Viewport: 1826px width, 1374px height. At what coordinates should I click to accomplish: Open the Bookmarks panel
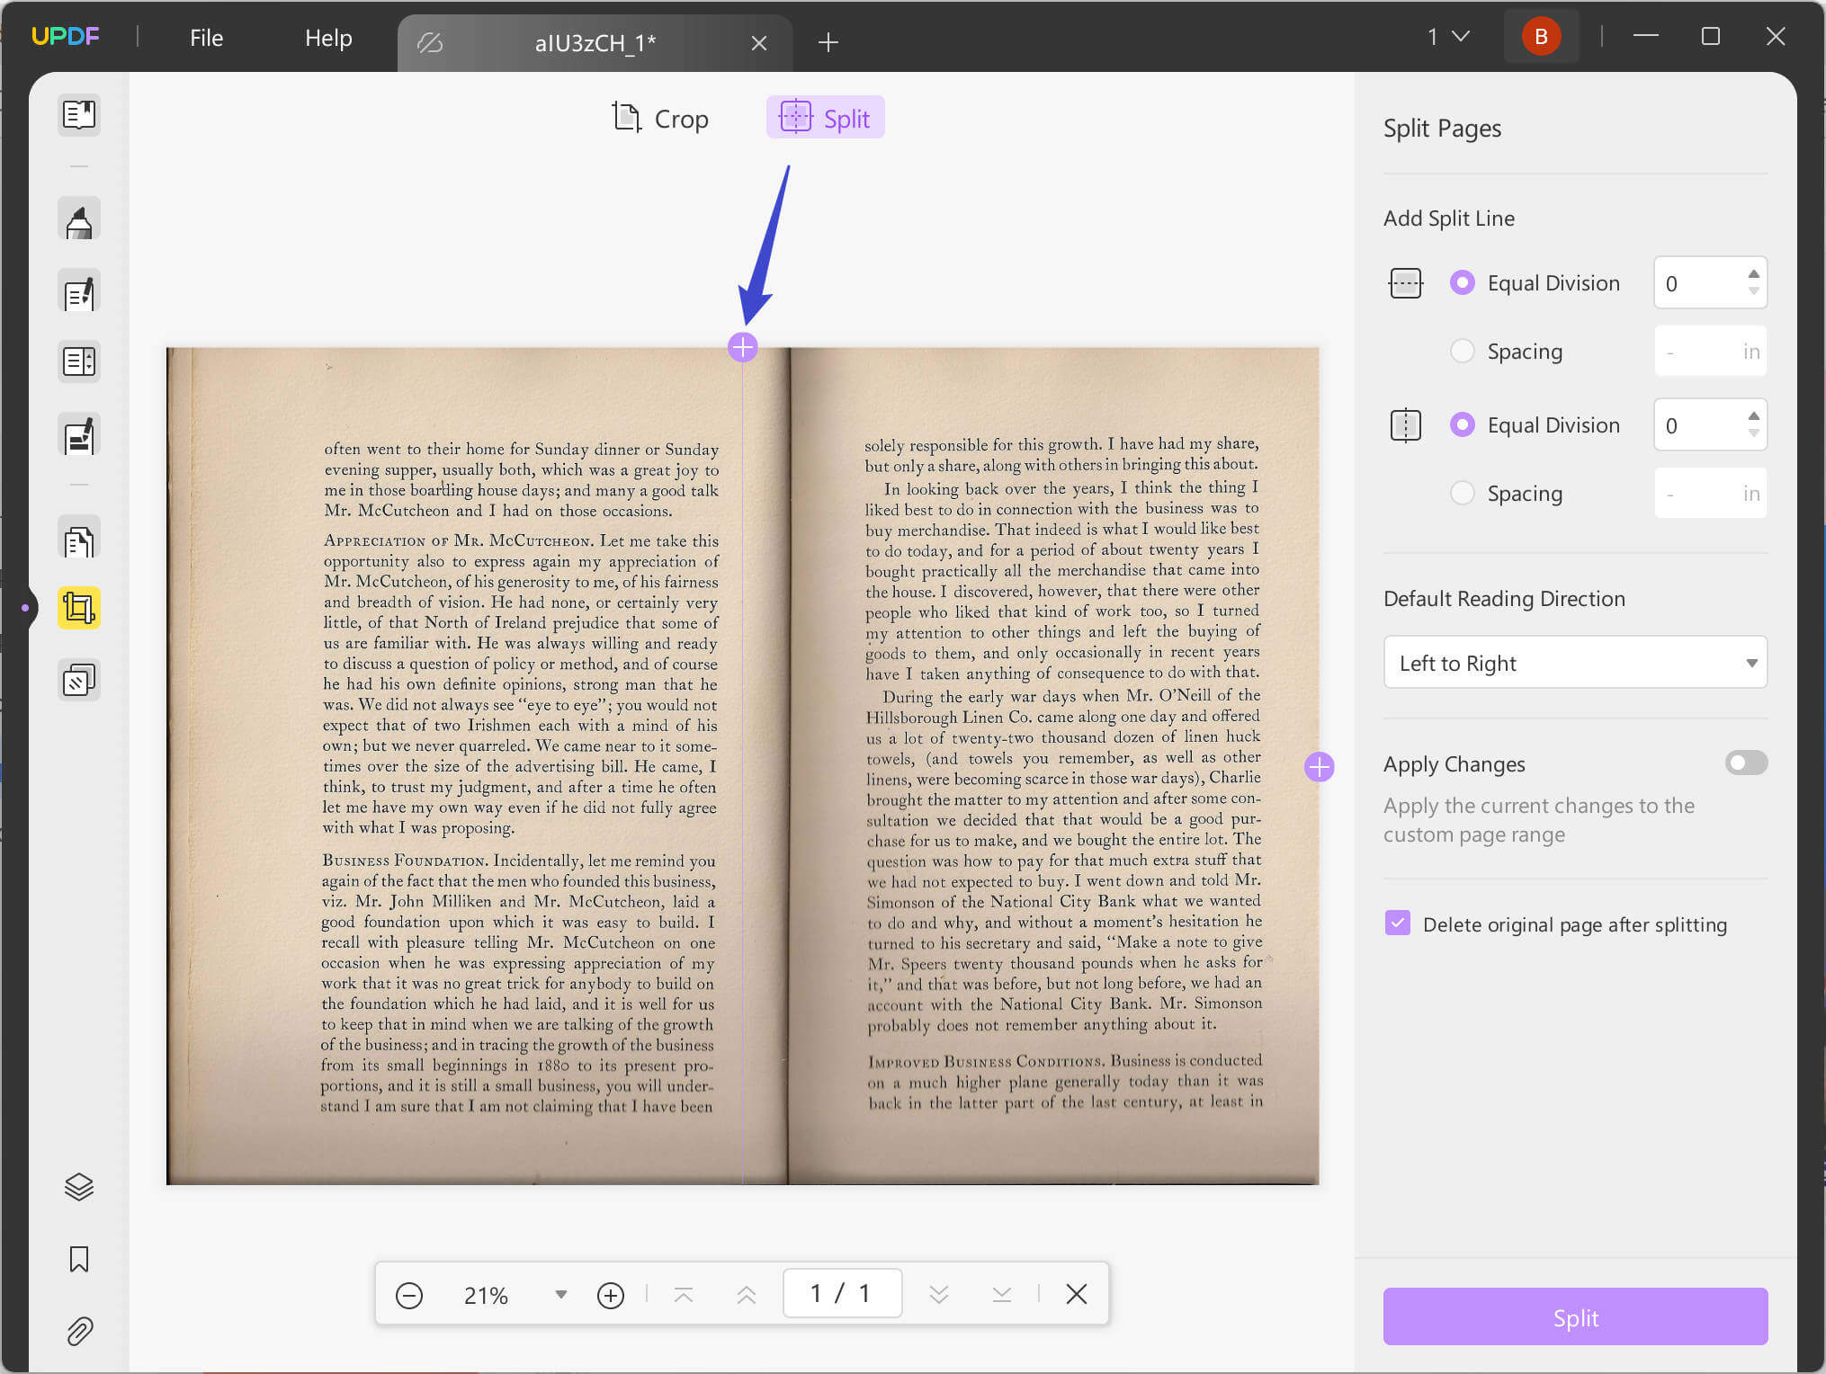coord(79,1259)
